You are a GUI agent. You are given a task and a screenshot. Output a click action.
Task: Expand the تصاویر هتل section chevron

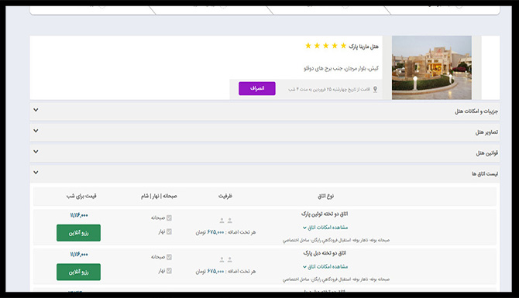coord(36,131)
